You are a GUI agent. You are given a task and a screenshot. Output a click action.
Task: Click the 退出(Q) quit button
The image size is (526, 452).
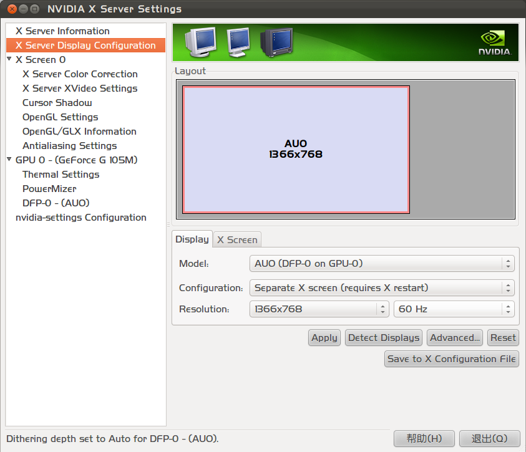tap(489, 439)
